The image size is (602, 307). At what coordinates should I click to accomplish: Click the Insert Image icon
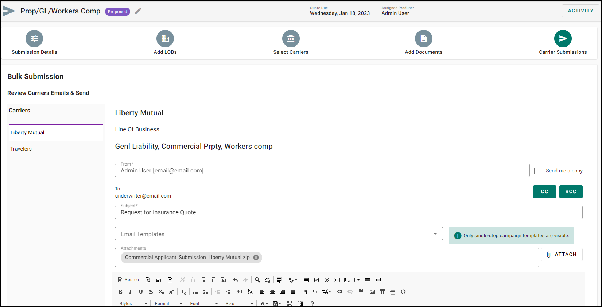[x=372, y=292]
